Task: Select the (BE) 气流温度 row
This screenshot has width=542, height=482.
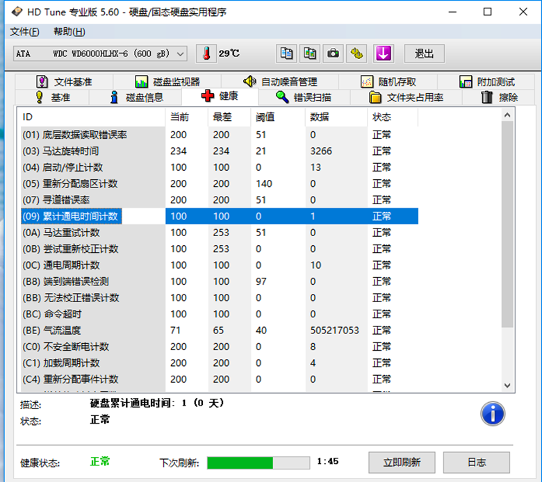Action: (x=220, y=330)
